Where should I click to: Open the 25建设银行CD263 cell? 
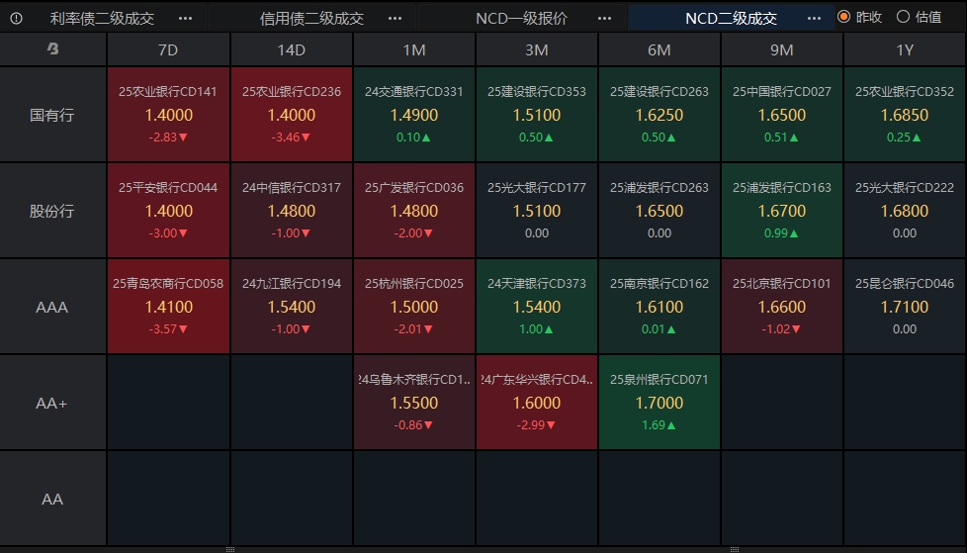(x=659, y=115)
